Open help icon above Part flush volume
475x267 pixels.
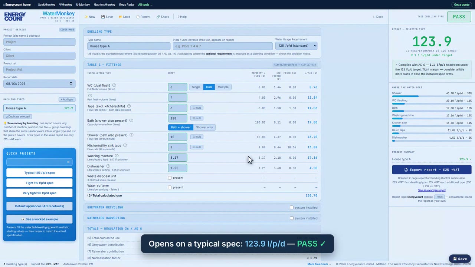tap(90, 96)
